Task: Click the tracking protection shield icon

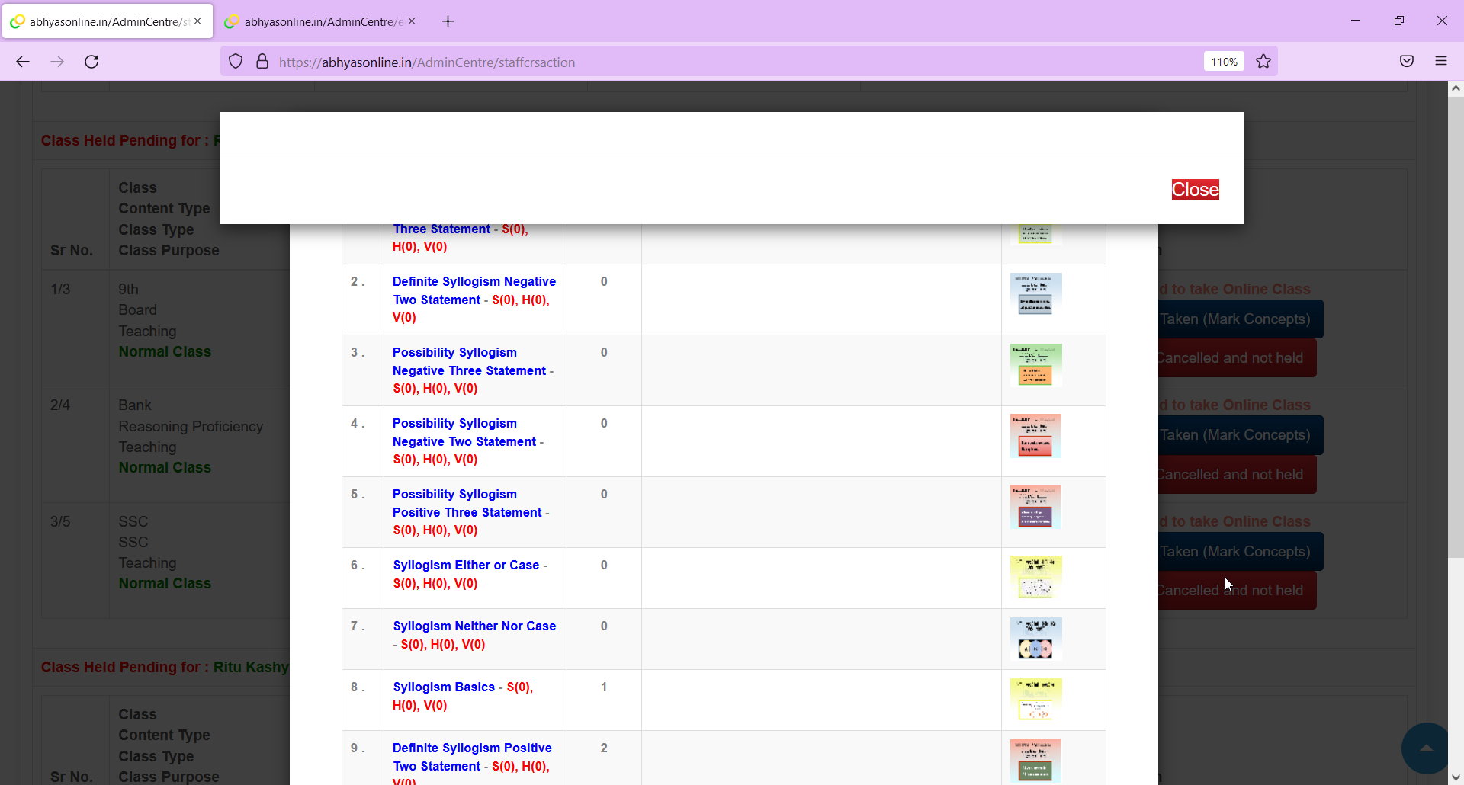Action: pos(236,62)
